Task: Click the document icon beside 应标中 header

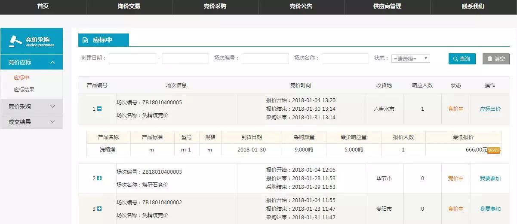Action: coord(85,40)
